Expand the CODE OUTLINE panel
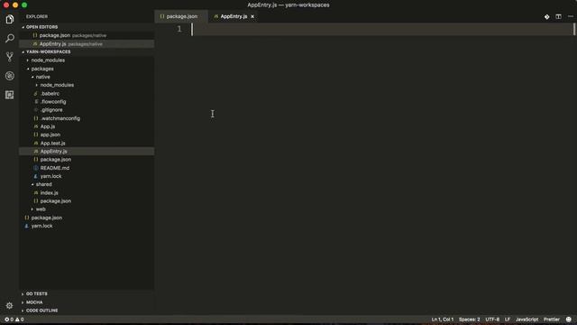 click(x=41, y=311)
